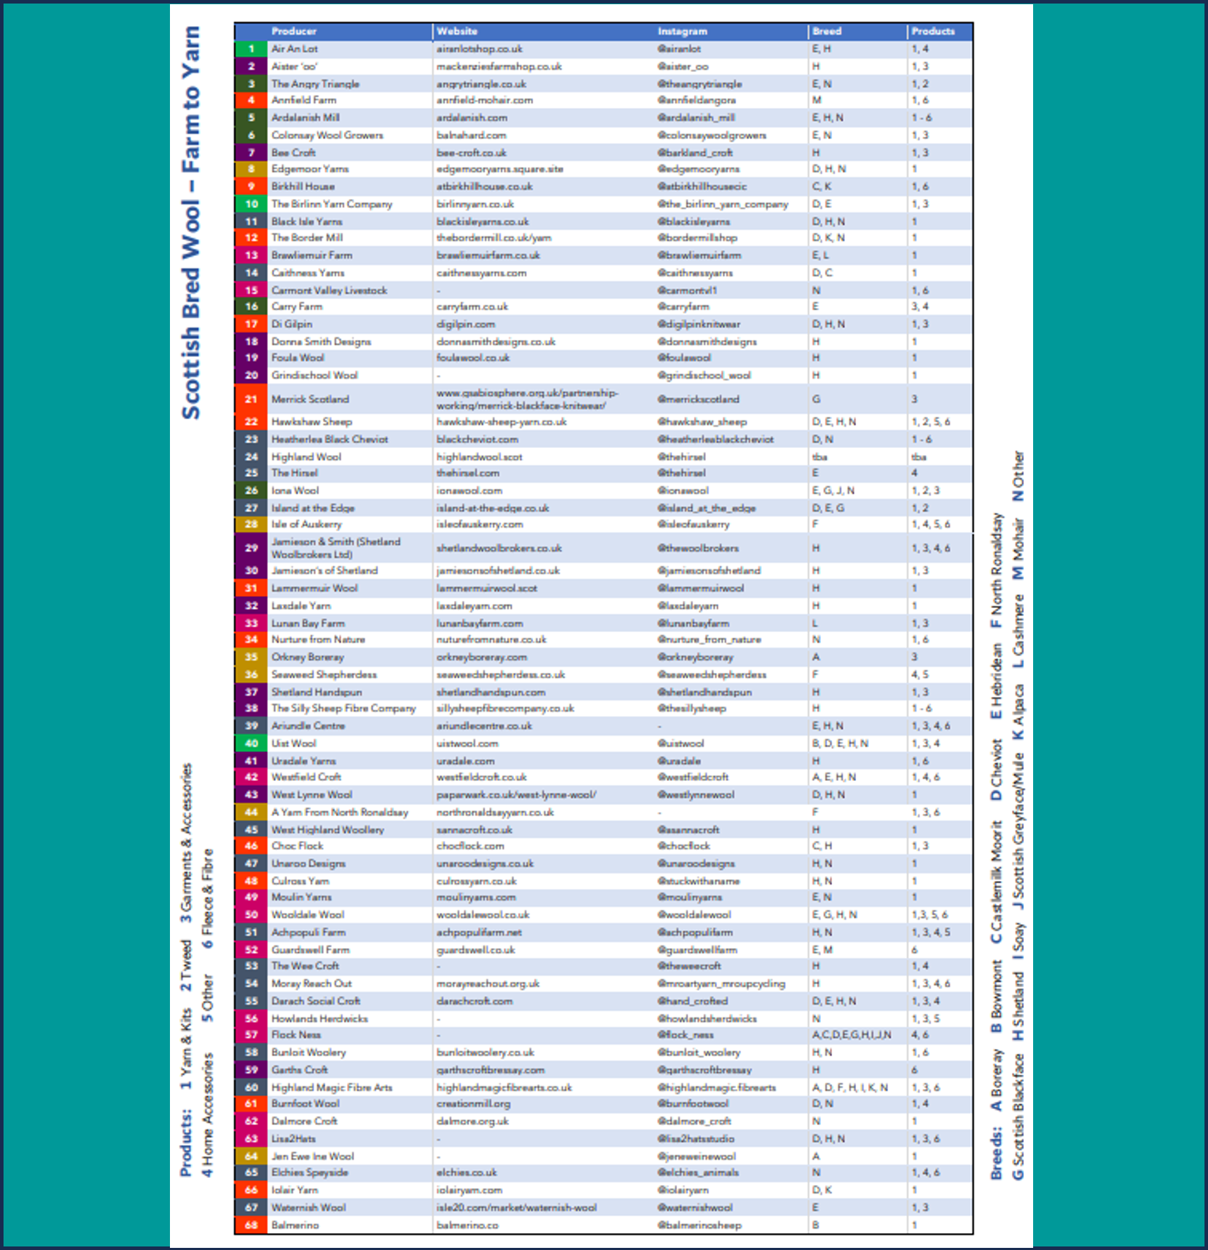Click the row number 40 cell

[x=251, y=744]
